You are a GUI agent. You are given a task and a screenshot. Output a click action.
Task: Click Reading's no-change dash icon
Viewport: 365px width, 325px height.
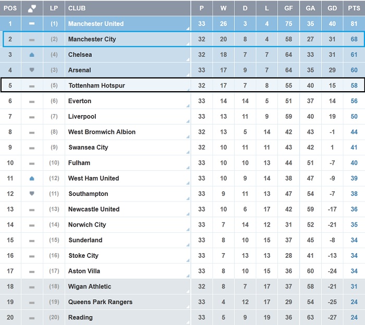(x=32, y=318)
